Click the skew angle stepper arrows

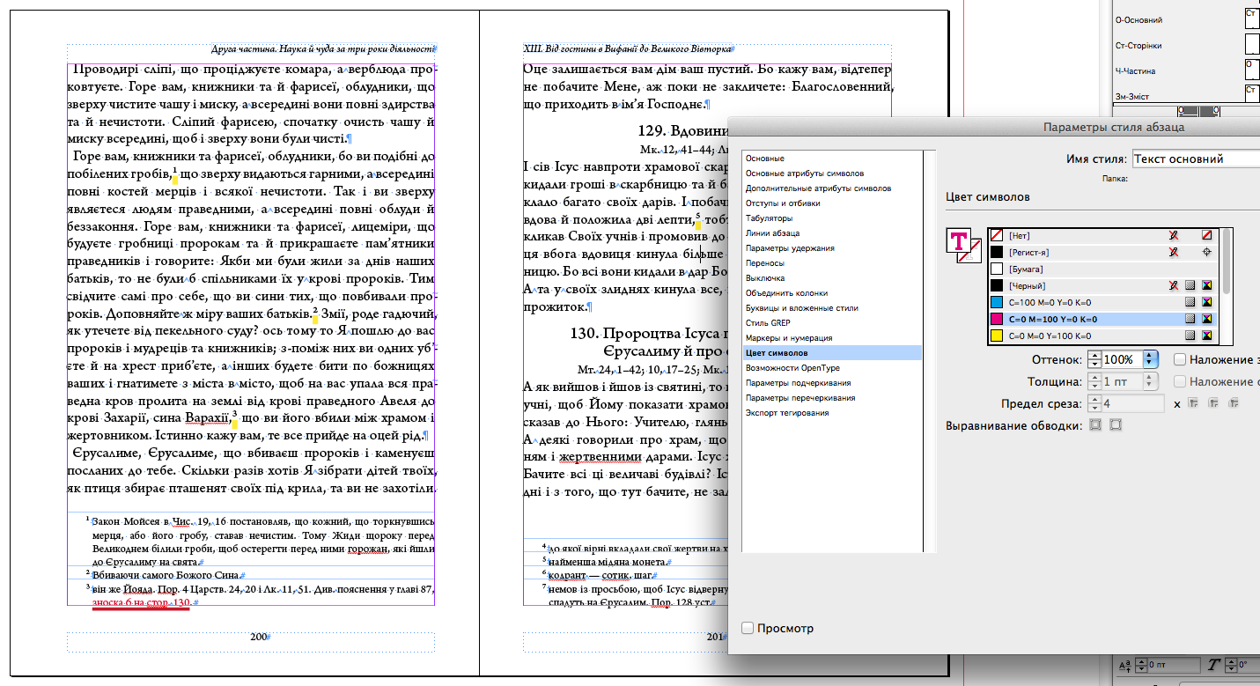[1231, 666]
